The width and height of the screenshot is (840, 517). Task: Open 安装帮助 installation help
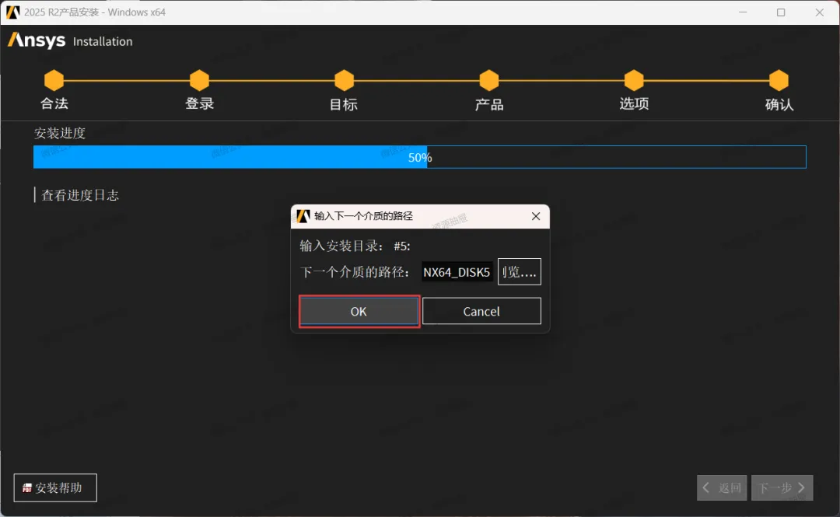[55, 487]
